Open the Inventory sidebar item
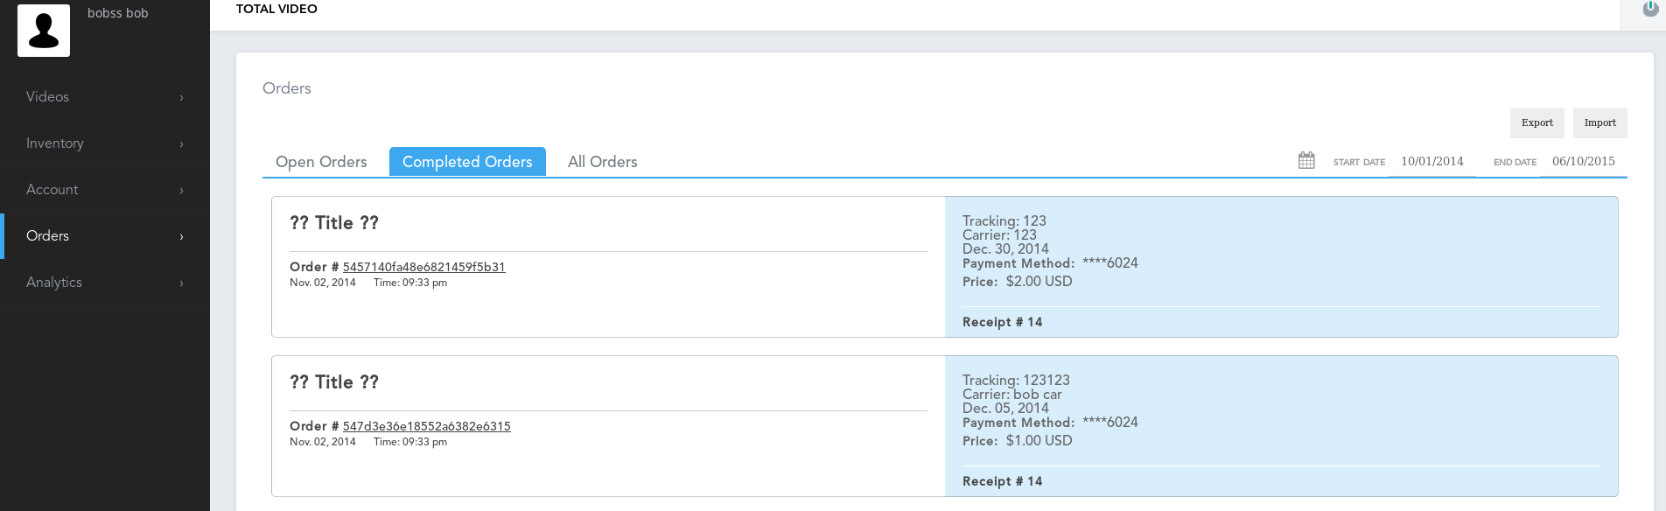 point(105,143)
